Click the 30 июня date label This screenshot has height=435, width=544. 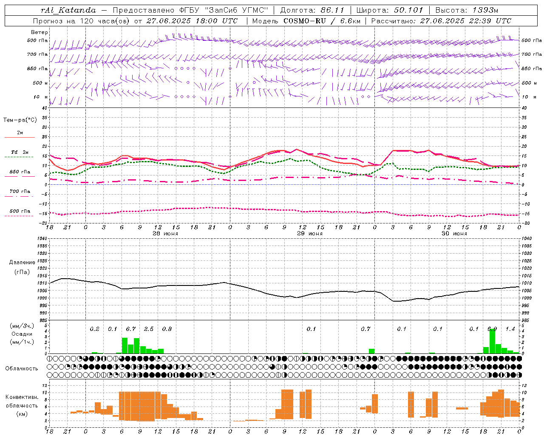454,233
